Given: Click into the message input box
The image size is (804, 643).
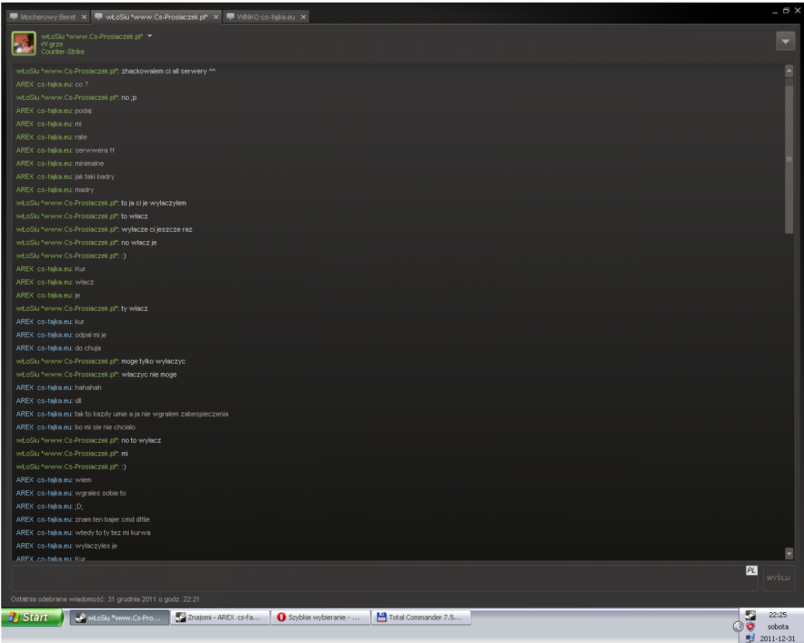Looking at the screenshot, I should 385,578.
